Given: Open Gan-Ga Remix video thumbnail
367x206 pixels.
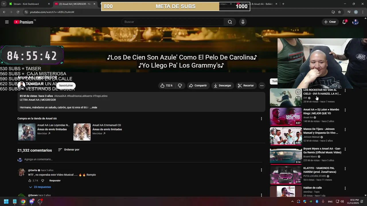Looking at the screenshot, I should (x=286, y=156).
